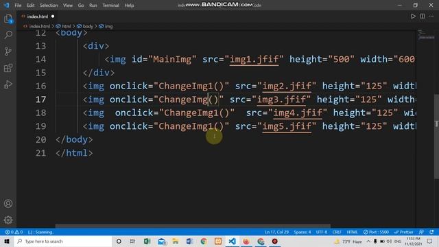Click the editor vertical scrollbar
This screenshot has width=439, height=247.
pyautogui.click(x=436, y=136)
